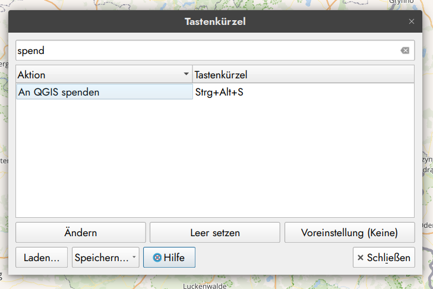
Task: Click the Laden... button
Action: pyautogui.click(x=42, y=258)
